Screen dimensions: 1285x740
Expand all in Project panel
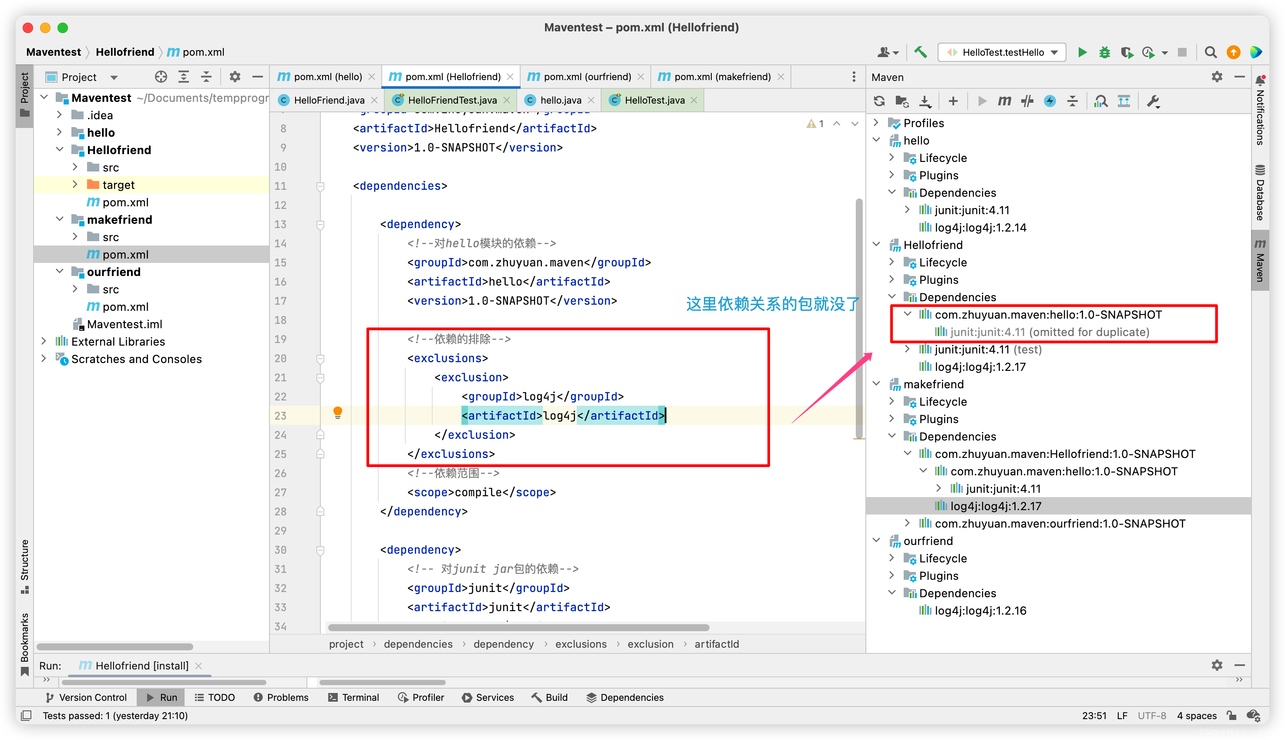(183, 77)
